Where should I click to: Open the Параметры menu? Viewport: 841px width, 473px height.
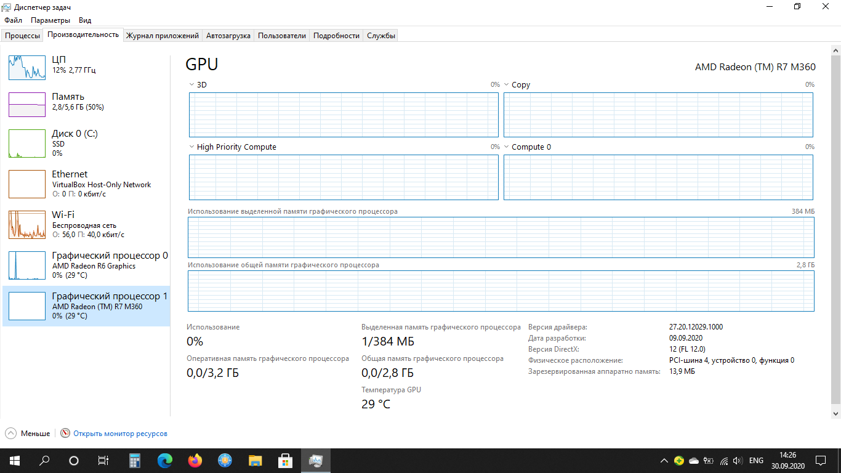50,20
